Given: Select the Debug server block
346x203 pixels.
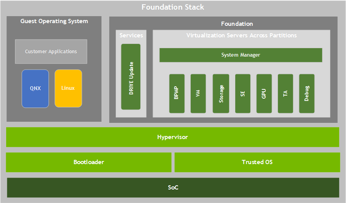Looking at the screenshot, I should pos(307,94).
